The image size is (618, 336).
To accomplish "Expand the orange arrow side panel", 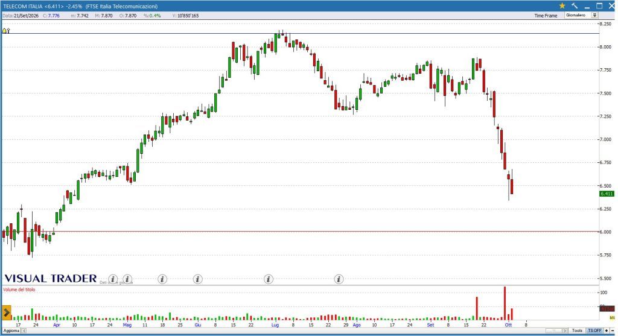I will click(x=6, y=312).
